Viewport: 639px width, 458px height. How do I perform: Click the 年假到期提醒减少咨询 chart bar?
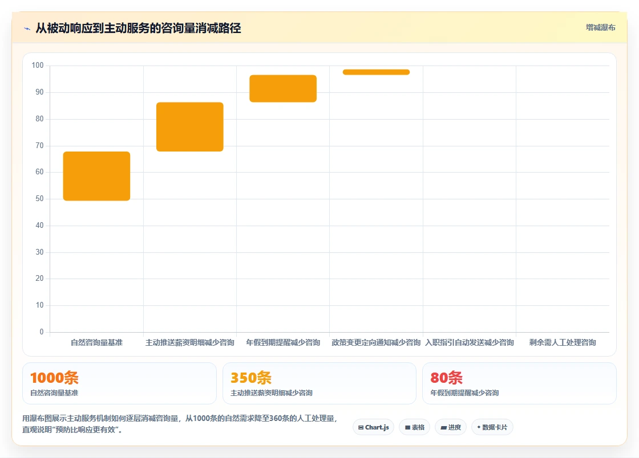coord(283,88)
